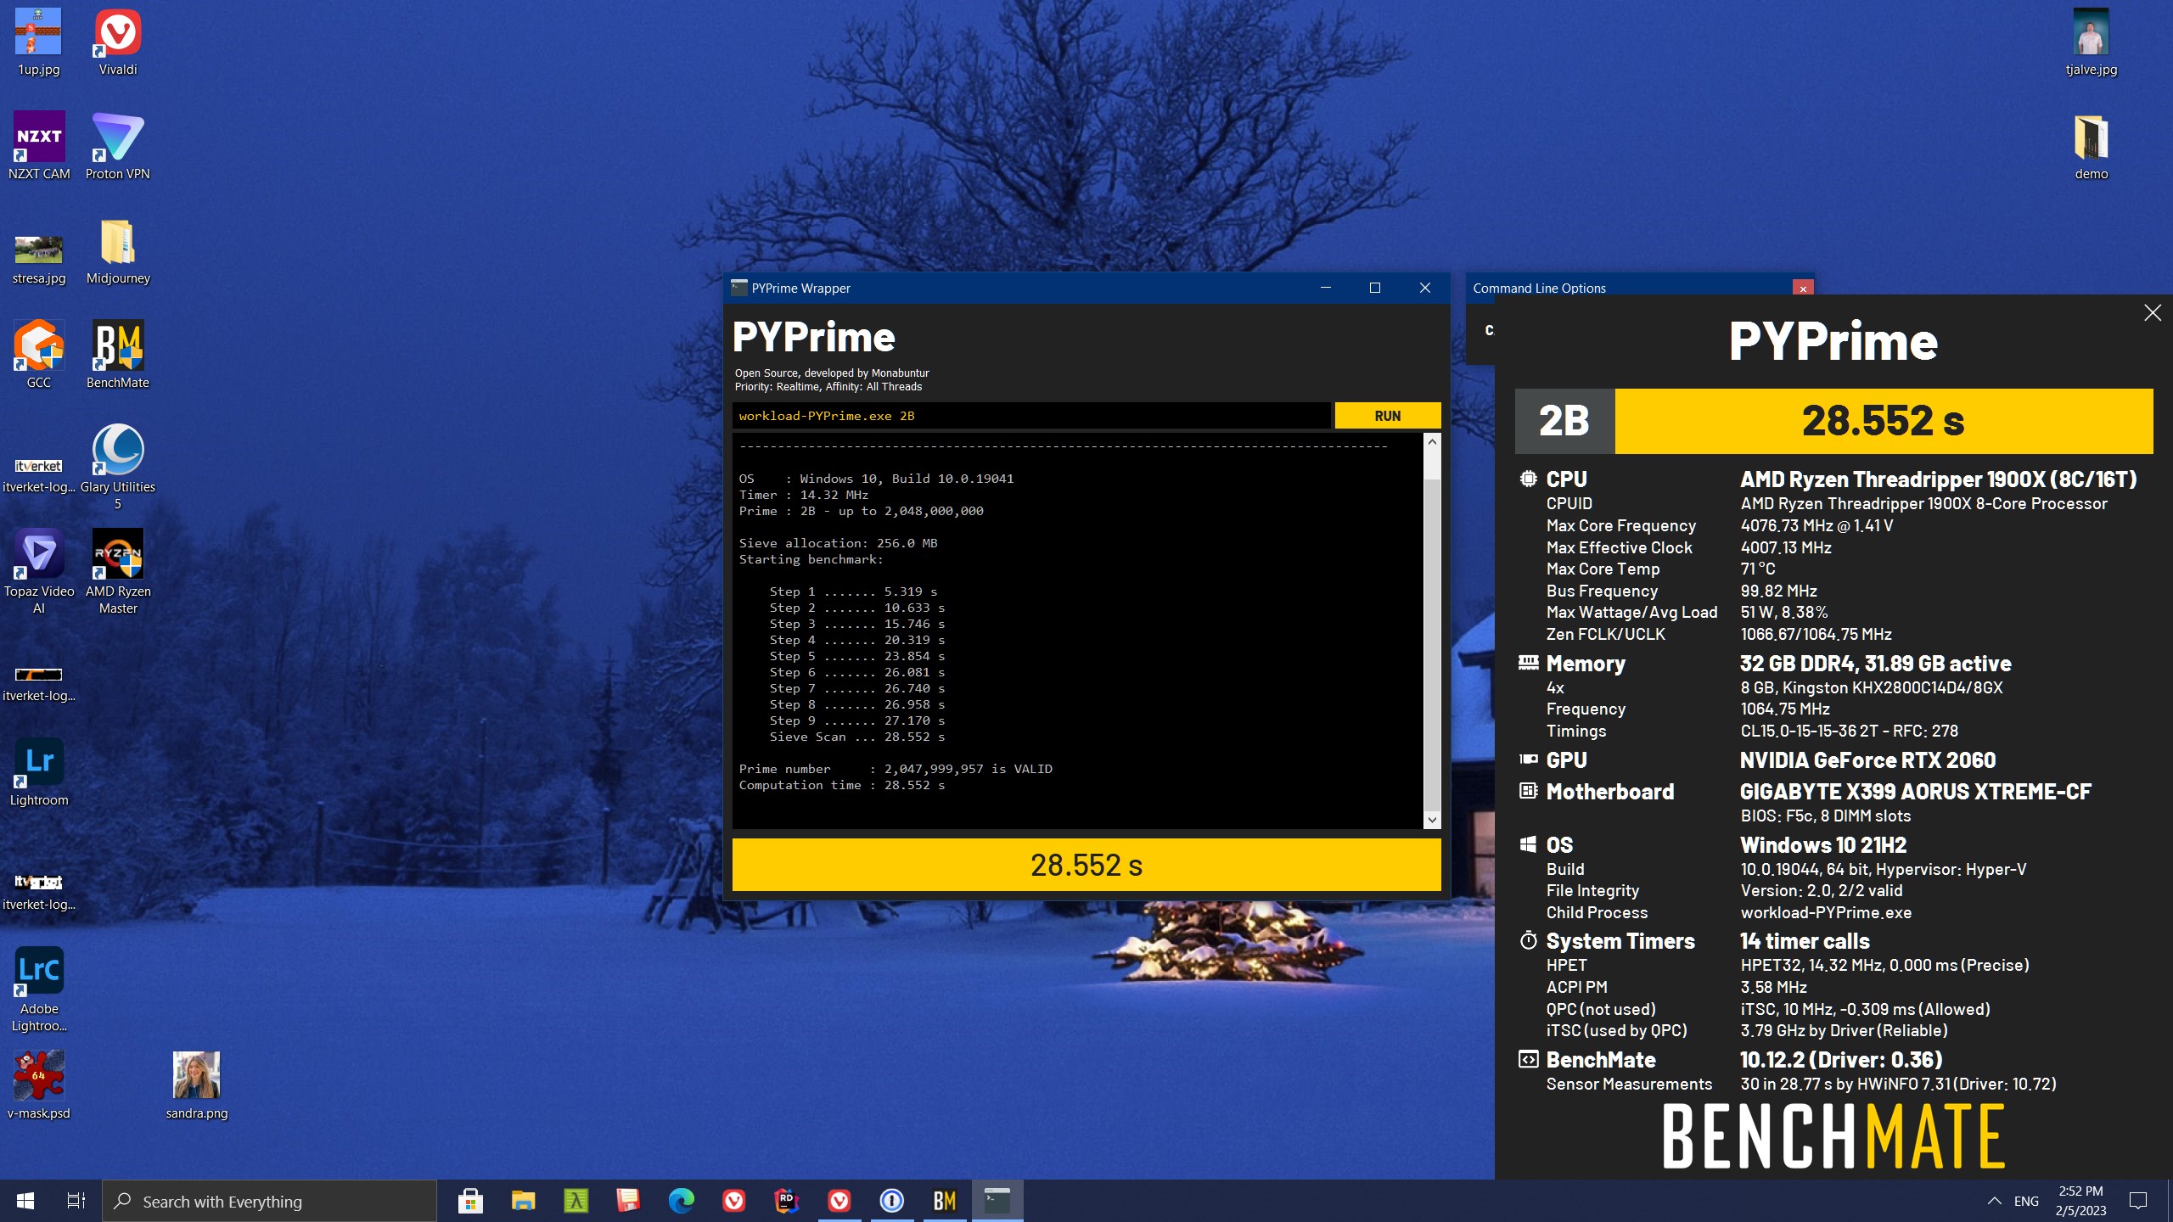
Task: Open the green lambda app on the taskbar
Action: click(576, 1201)
